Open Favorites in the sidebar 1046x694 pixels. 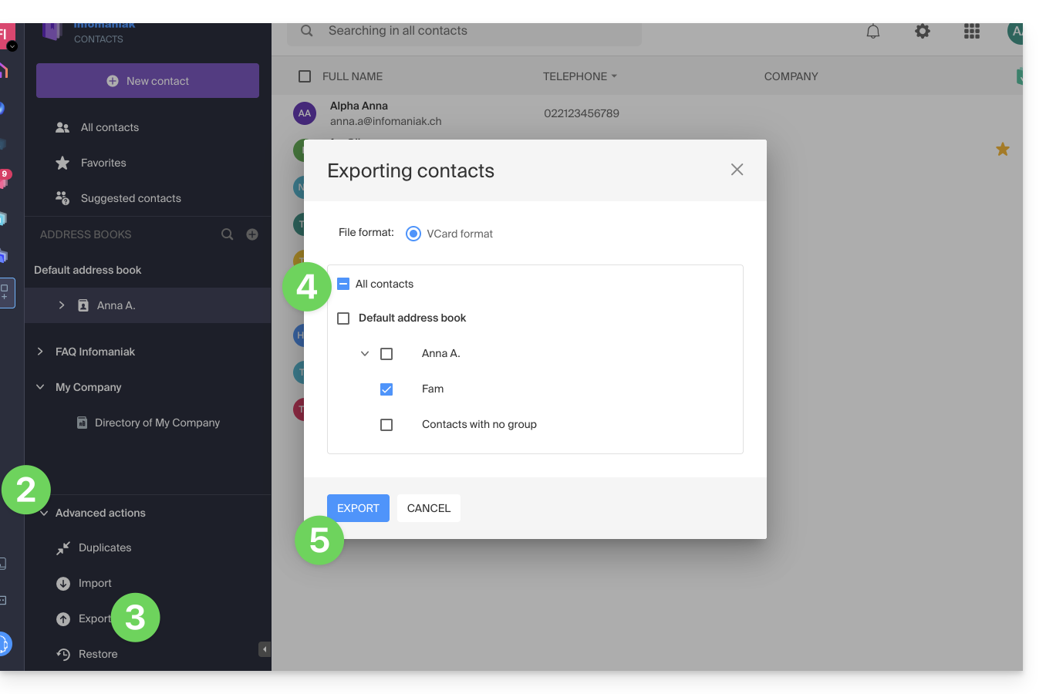tap(103, 163)
